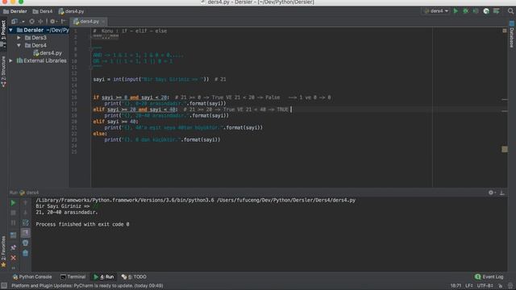Toggle tool window bars at status bar corner
The width and height of the screenshot is (516, 290).
click(x=4, y=286)
